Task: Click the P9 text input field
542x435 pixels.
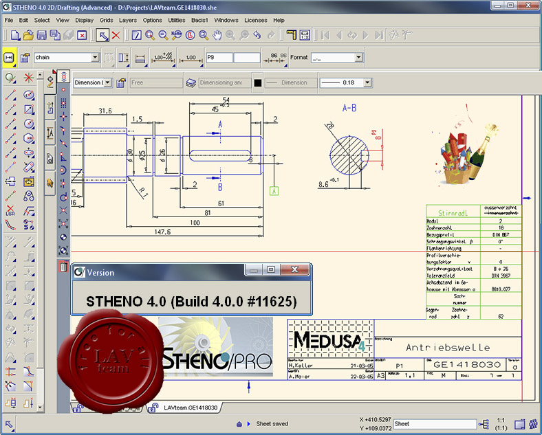Action: (219, 58)
